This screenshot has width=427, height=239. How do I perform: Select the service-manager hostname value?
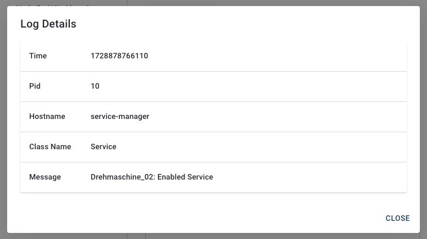(x=120, y=117)
